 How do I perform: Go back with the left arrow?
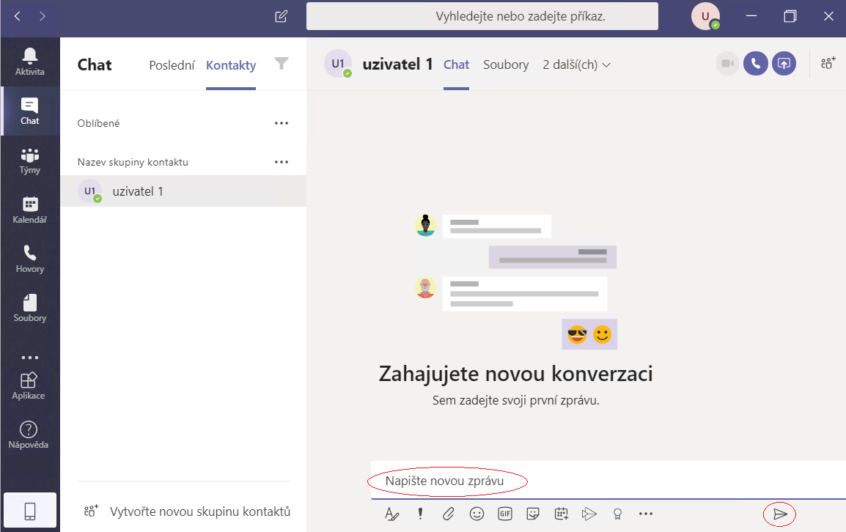click(18, 16)
